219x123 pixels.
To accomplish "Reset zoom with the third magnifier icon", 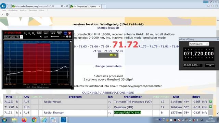I will [33, 33].
